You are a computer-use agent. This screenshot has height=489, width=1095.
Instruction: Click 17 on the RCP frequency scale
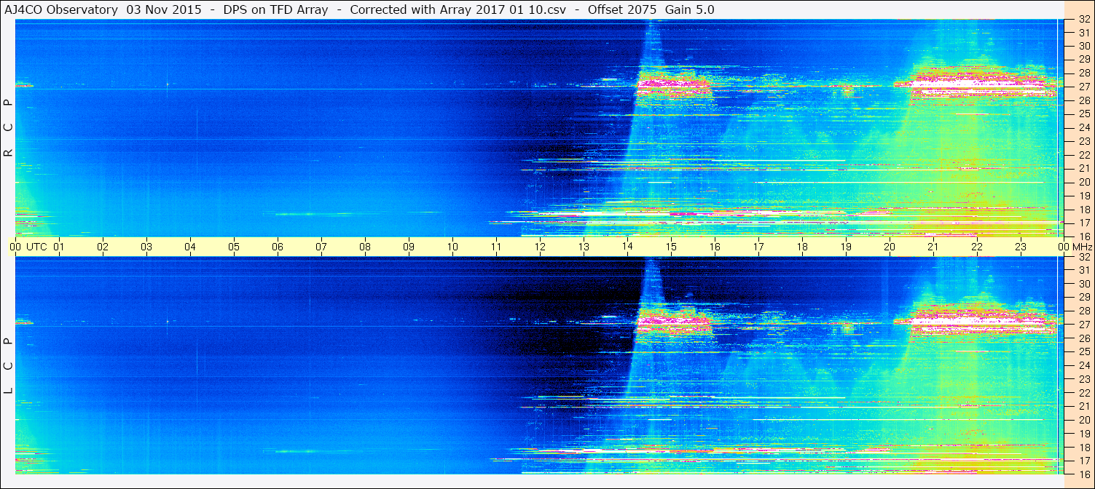point(1083,223)
